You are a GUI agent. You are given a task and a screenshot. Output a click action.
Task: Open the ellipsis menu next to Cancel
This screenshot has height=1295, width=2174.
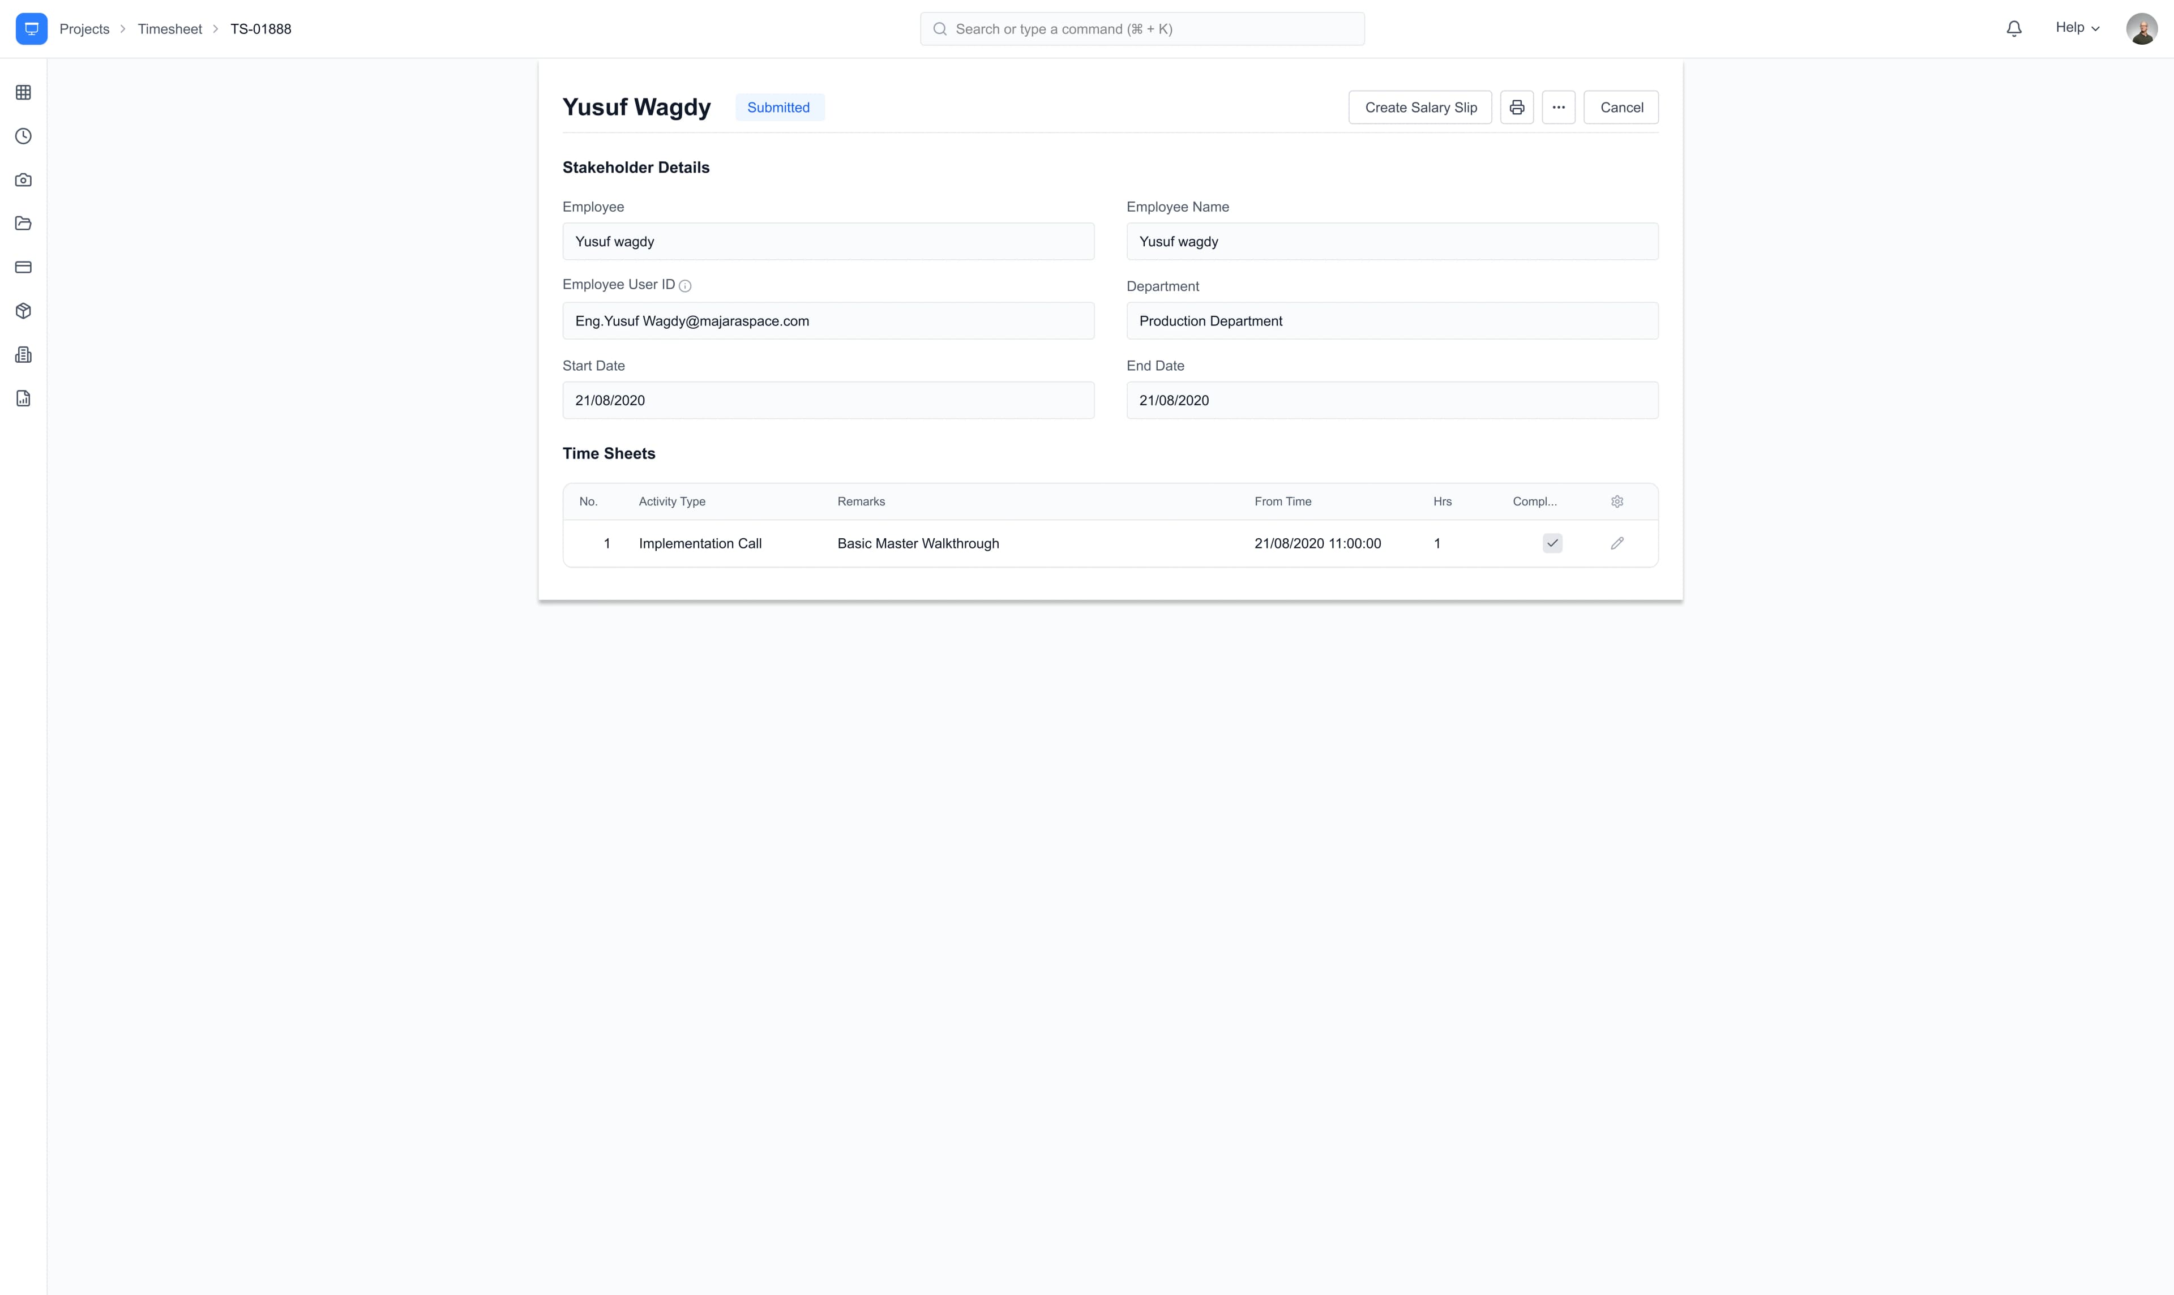pos(1559,106)
